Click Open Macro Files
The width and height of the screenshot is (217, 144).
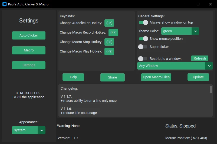click(156, 77)
